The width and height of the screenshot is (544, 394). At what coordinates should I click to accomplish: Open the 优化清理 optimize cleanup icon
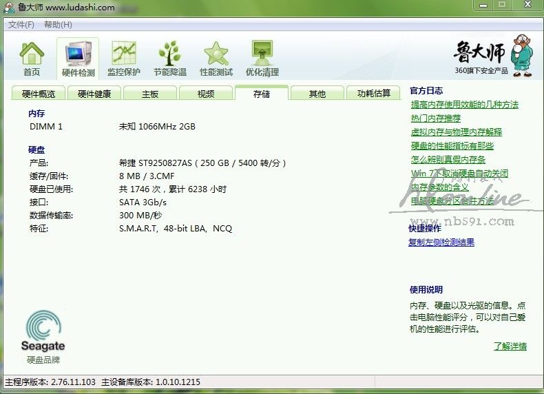(262, 59)
